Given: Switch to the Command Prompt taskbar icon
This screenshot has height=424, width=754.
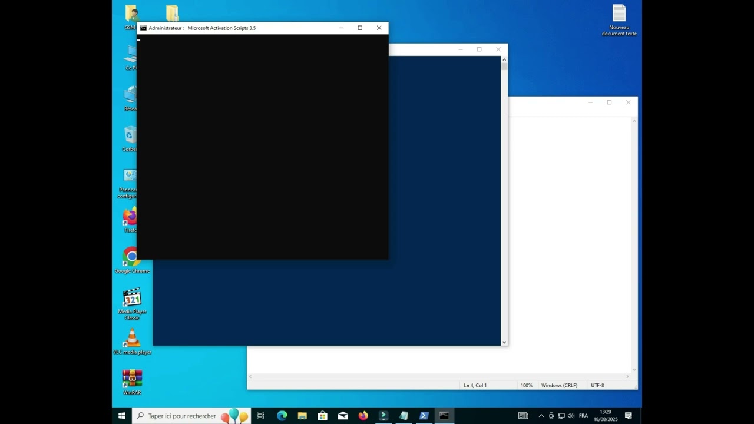Looking at the screenshot, I should click(444, 416).
